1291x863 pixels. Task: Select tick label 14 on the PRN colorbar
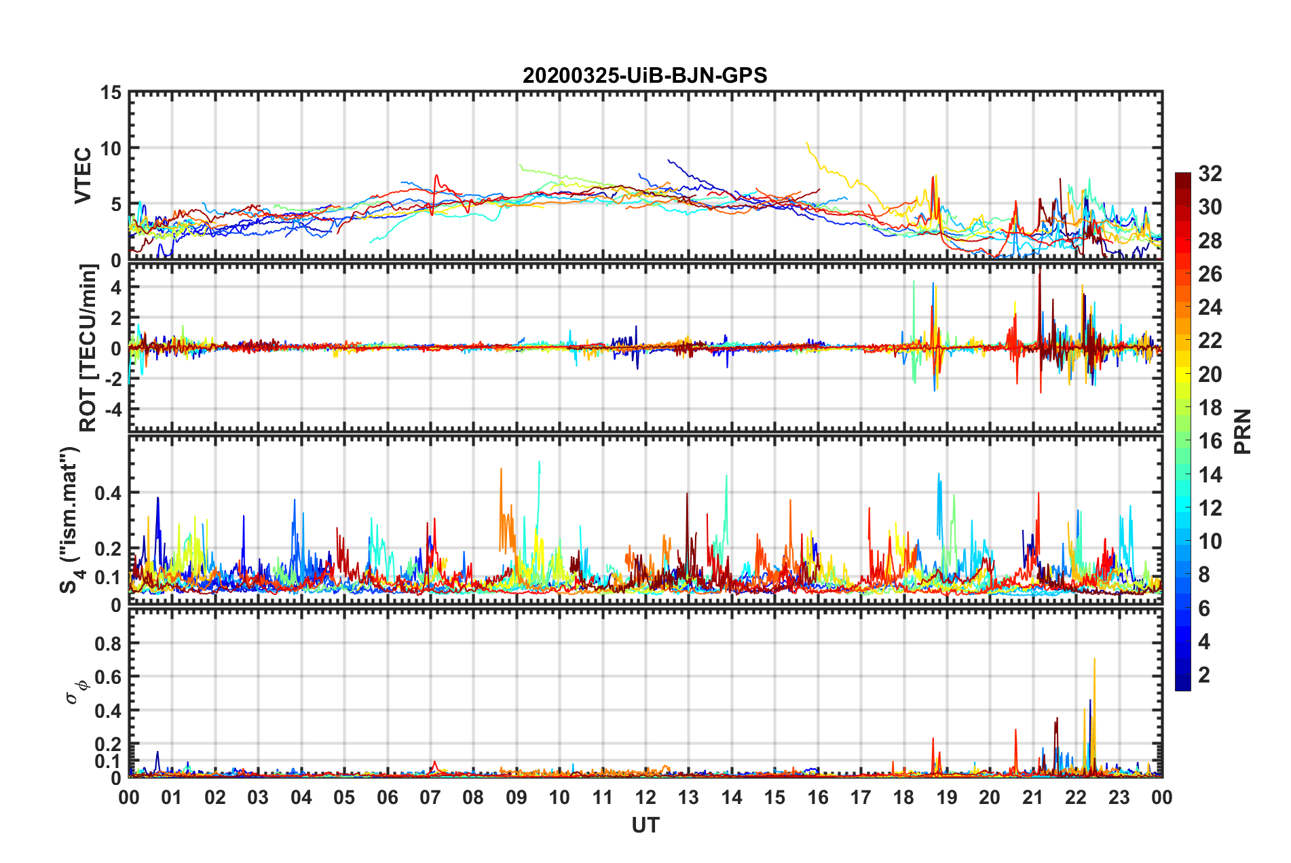coord(1210,475)
